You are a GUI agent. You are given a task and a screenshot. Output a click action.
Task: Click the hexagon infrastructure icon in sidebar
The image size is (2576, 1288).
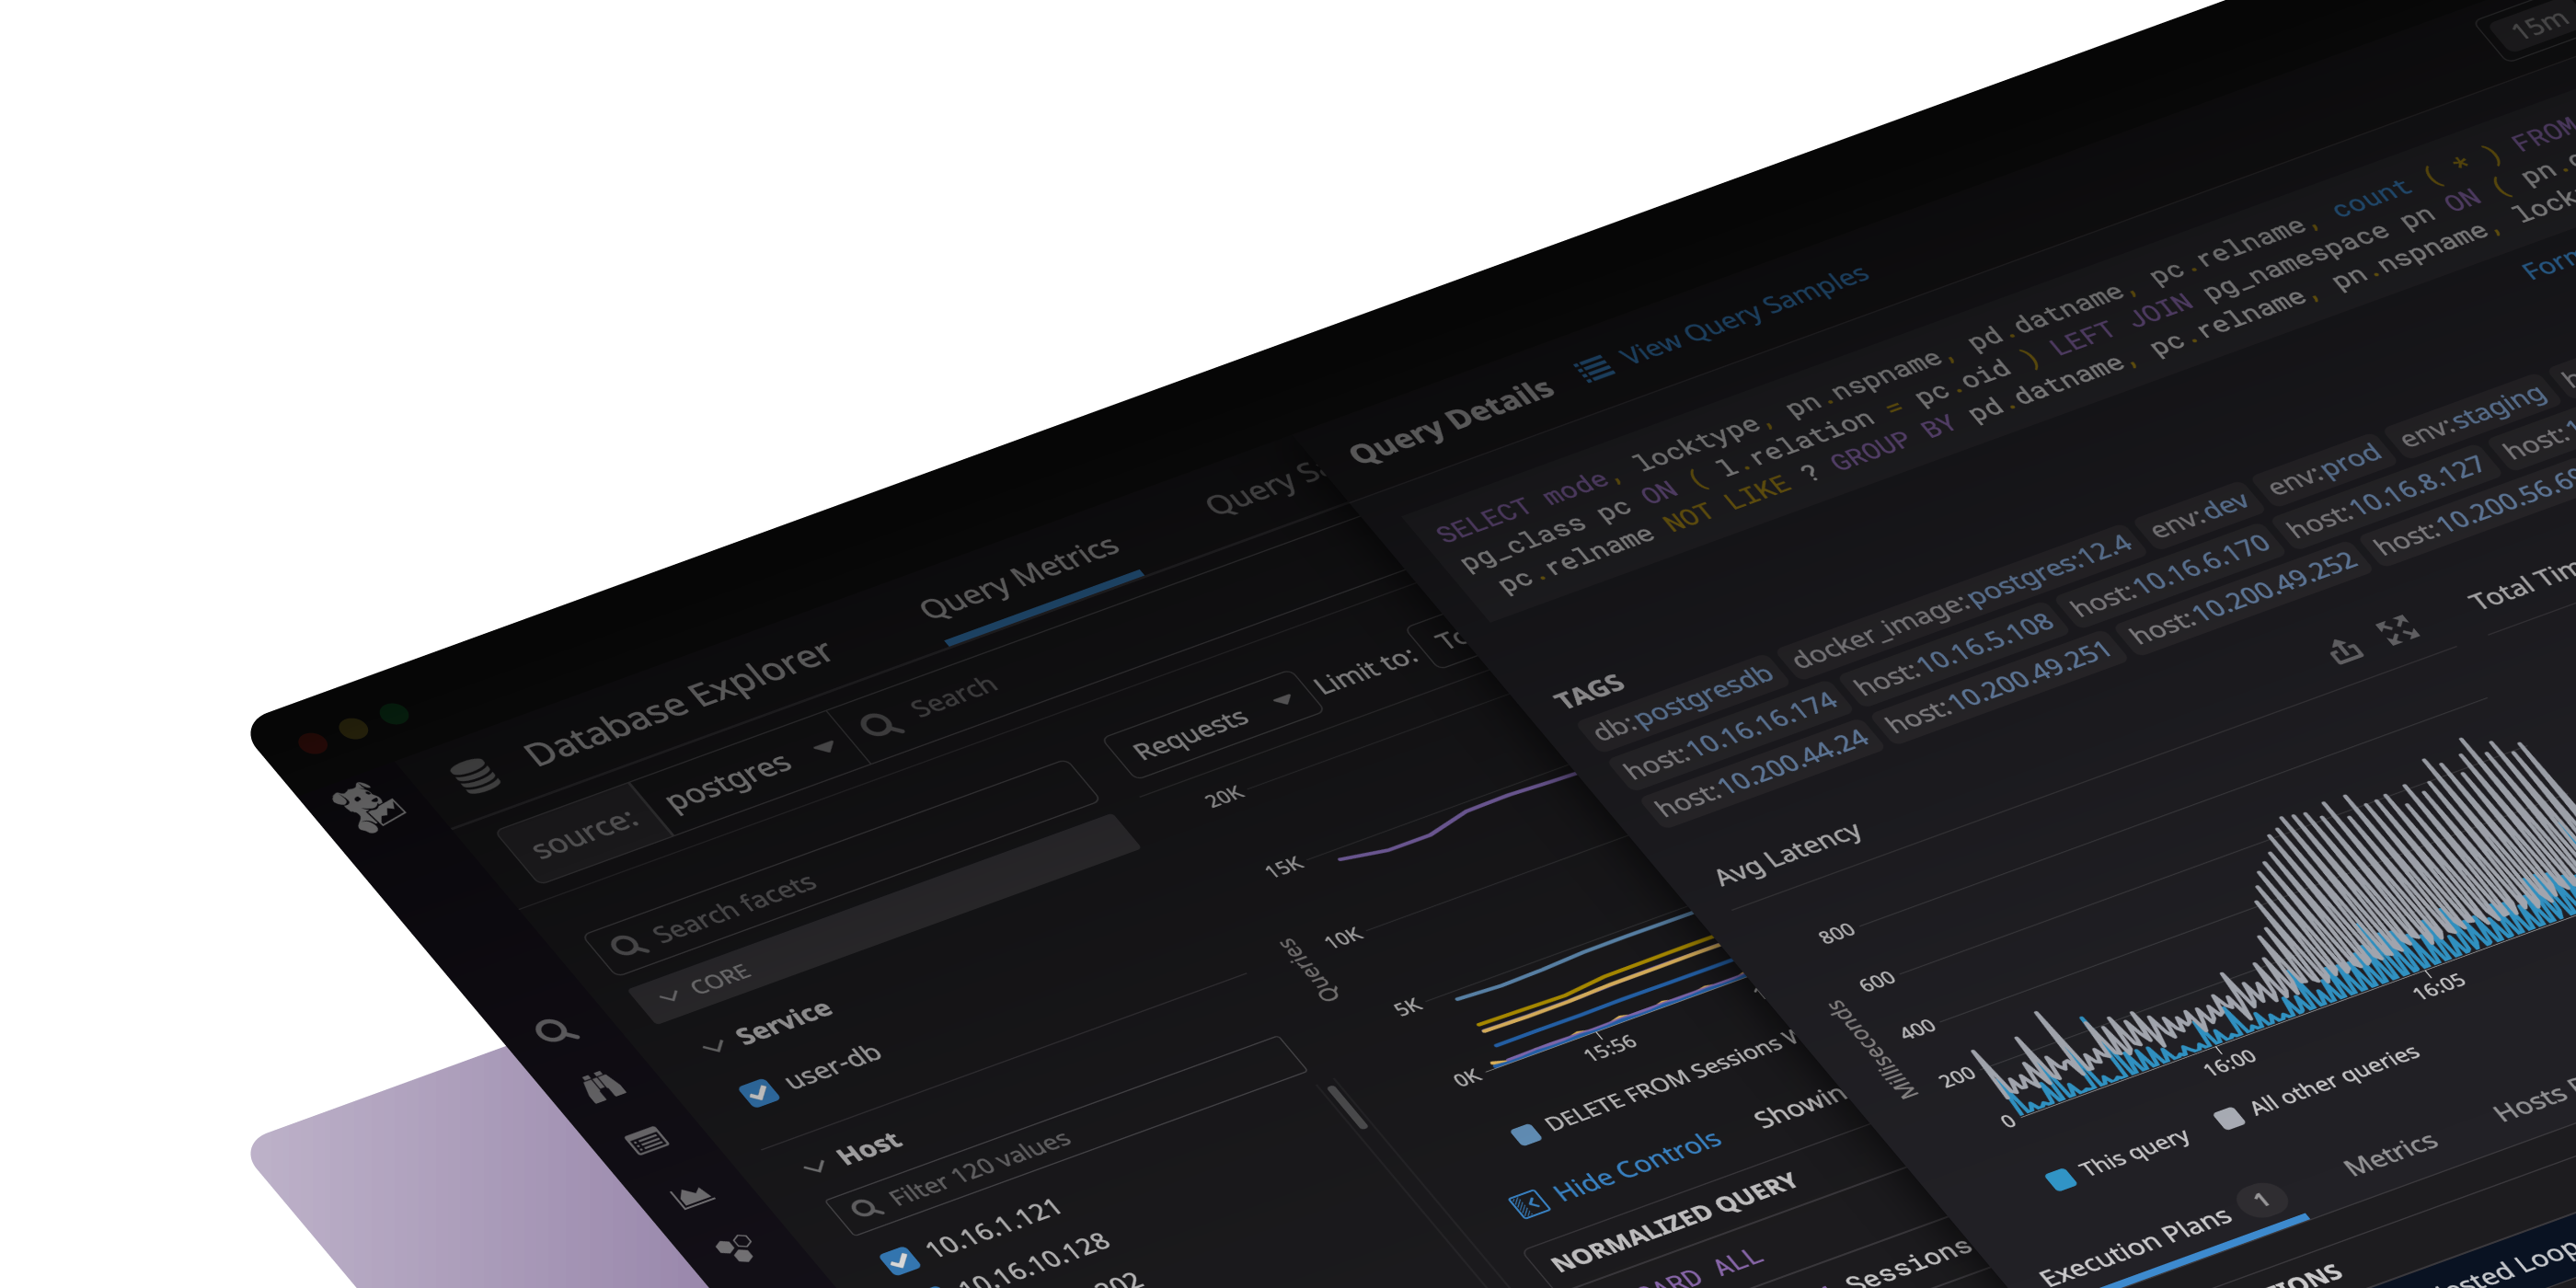(735, 1248)
